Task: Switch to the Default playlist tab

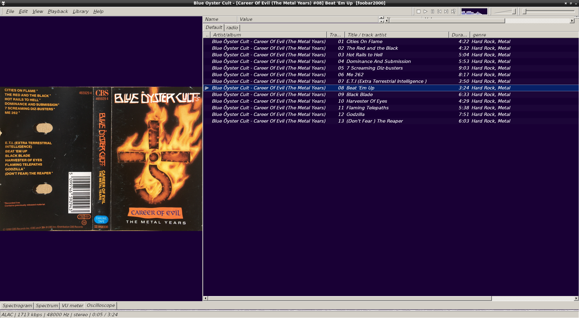Action: 214,27
